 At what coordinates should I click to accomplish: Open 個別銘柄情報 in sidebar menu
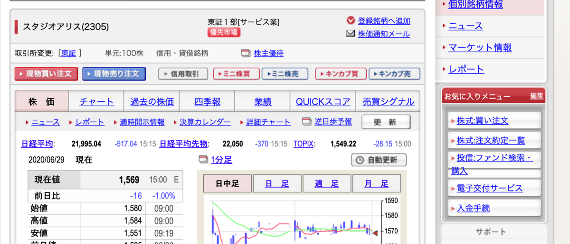point(475,4)
